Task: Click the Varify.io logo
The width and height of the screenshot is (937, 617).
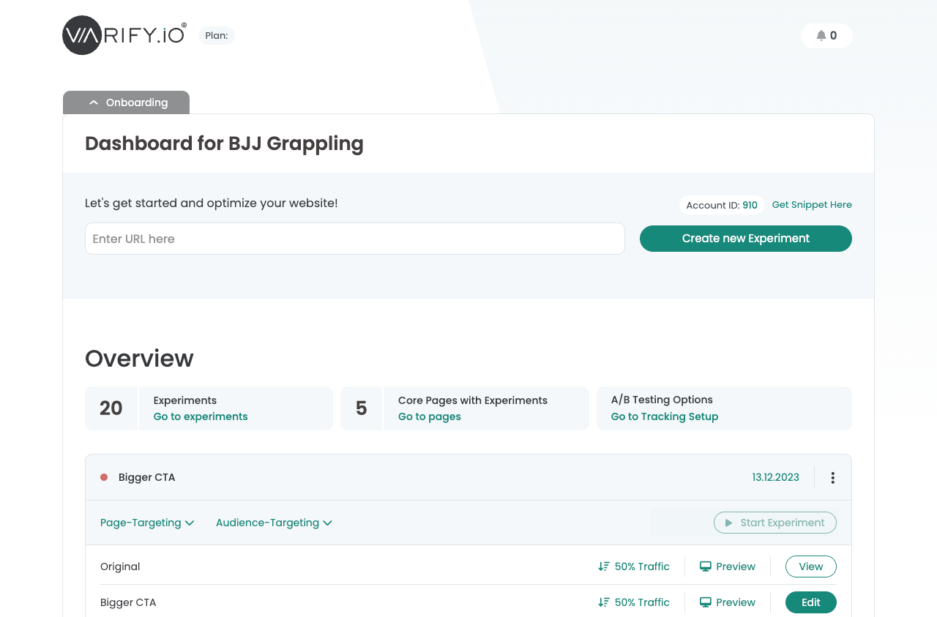Action: point(124,35)
